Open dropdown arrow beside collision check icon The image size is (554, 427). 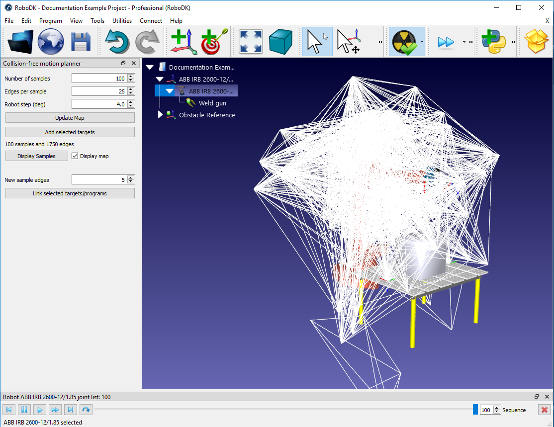click(422, 42)
